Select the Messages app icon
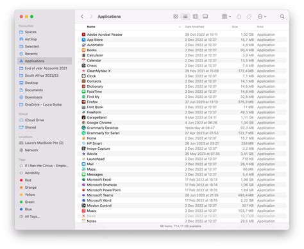 [x=83, y=174]
